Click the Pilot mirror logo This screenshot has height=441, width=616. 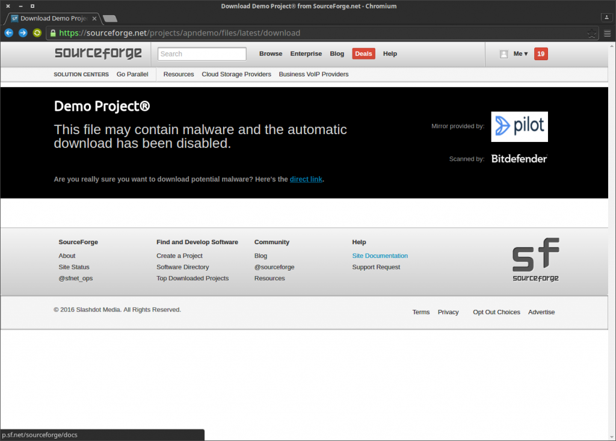pyautogui.click(x=519, y=126)
